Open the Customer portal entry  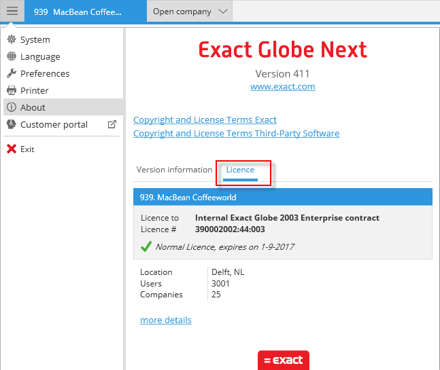click(x=63, y=124)
